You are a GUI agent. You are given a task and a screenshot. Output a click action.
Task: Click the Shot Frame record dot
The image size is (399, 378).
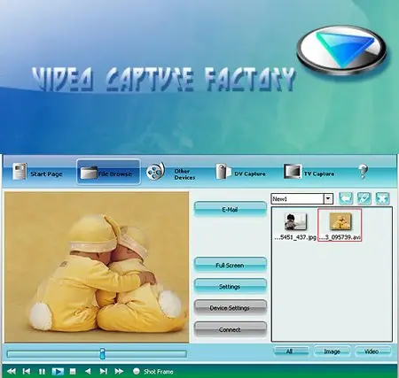137,371
